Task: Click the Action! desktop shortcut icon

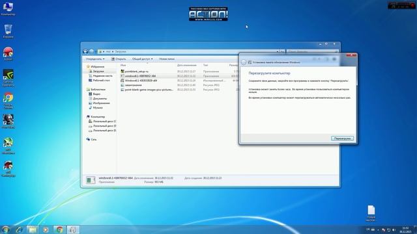Action: coord(8,53)
